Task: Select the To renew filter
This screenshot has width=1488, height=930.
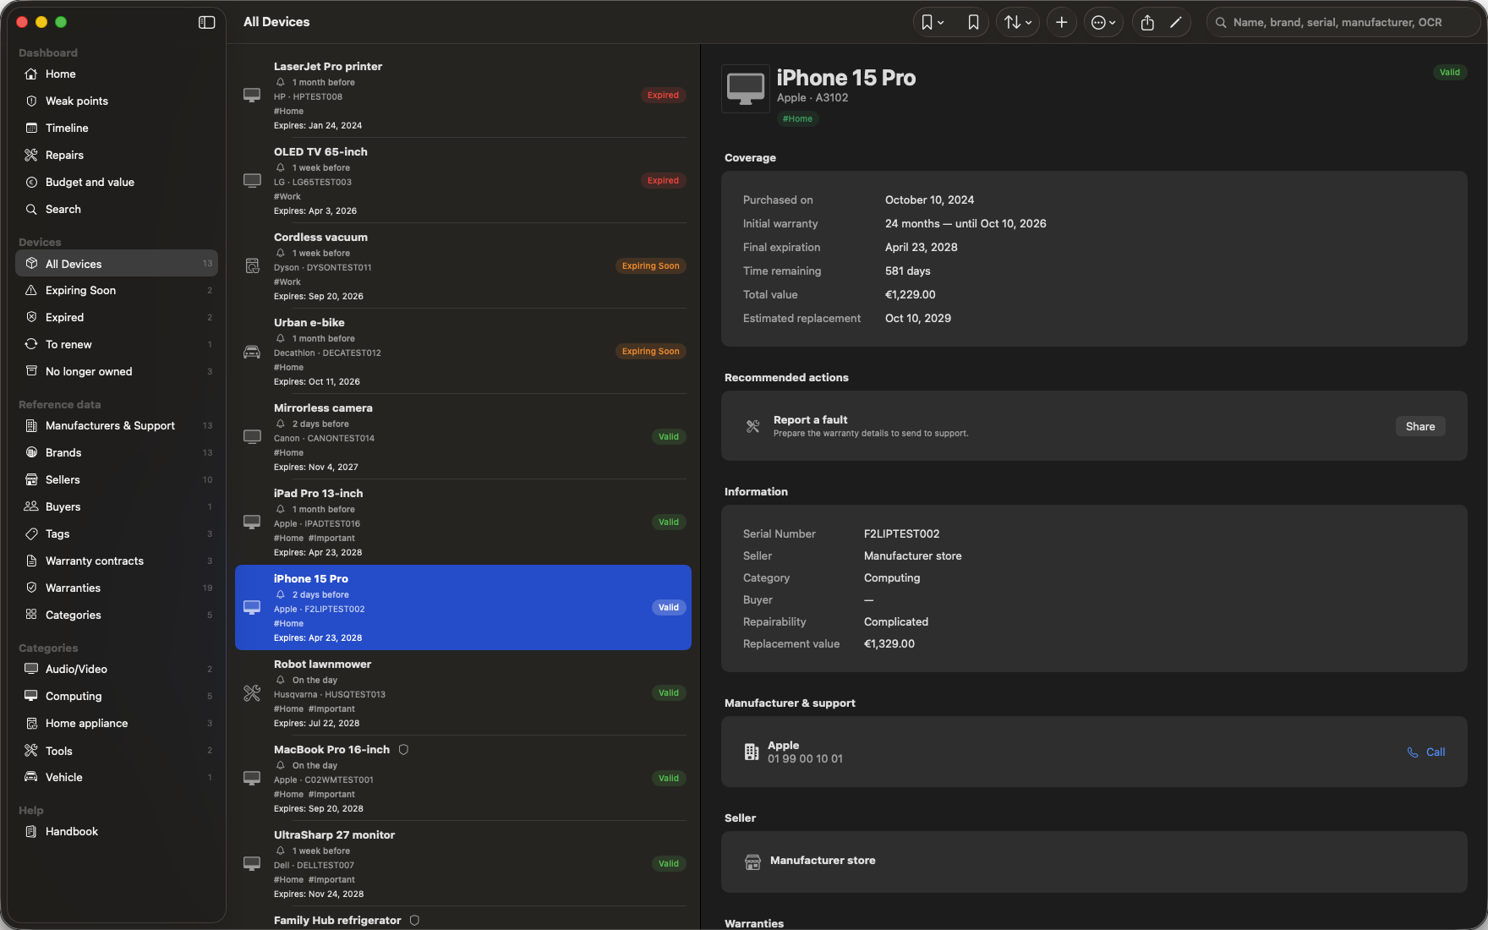Action: click(117, 345)
